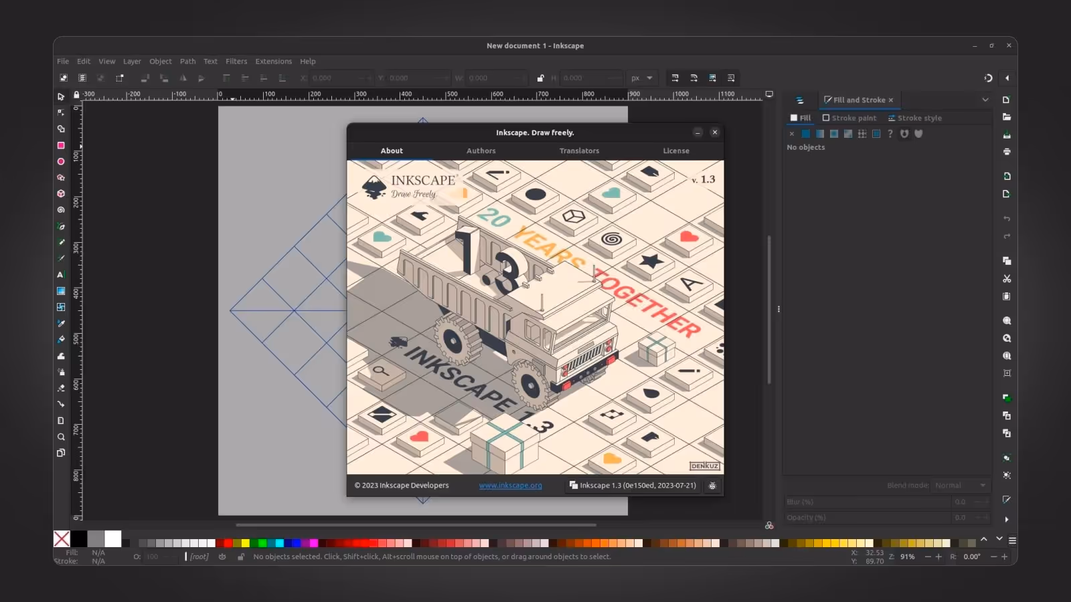Copy version Inkscape 1.3 (0e150ed) button
Image resolution: width=1071 pixels, height=602 pixels.
(633, 486)
